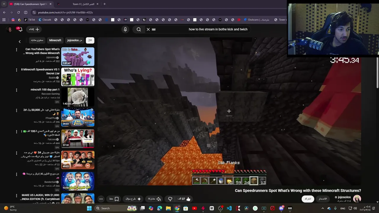The image size is (379, 213).
Task: Reload the current page
Action: pos(18,12)
